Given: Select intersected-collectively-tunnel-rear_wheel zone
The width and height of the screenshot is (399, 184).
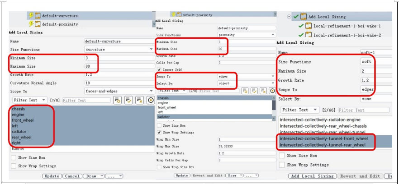Looking at the screenshot, I should [335, 145].
